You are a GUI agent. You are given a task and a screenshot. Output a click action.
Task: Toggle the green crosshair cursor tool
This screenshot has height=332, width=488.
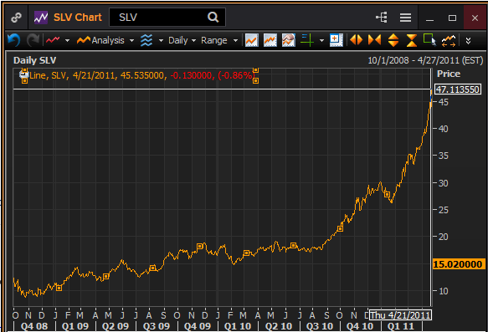(307, 40)
